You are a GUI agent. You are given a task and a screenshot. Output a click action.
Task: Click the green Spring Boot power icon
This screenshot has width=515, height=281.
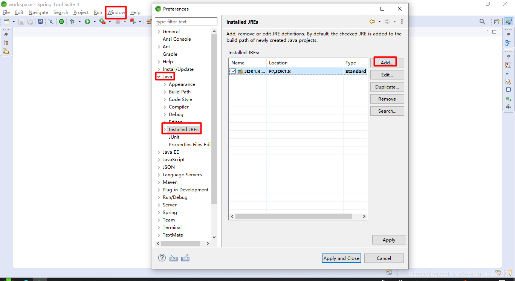pos(61,21)
